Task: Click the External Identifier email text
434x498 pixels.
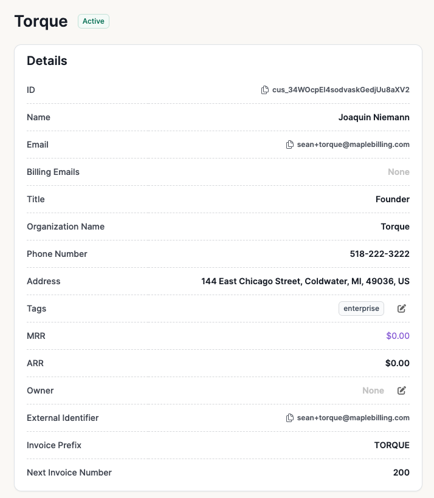Action: pos(353,418)
